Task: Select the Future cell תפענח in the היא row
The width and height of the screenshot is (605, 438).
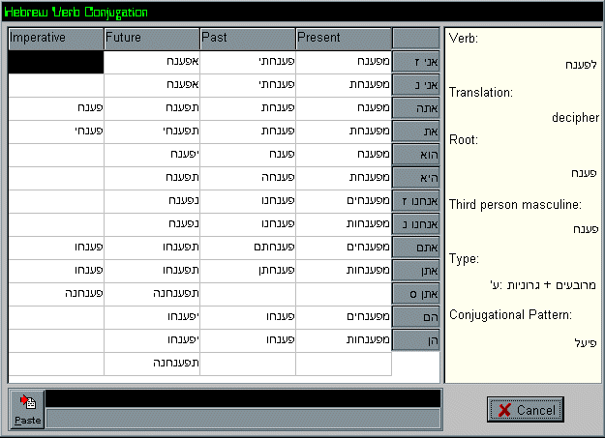Action: (152, 178)
